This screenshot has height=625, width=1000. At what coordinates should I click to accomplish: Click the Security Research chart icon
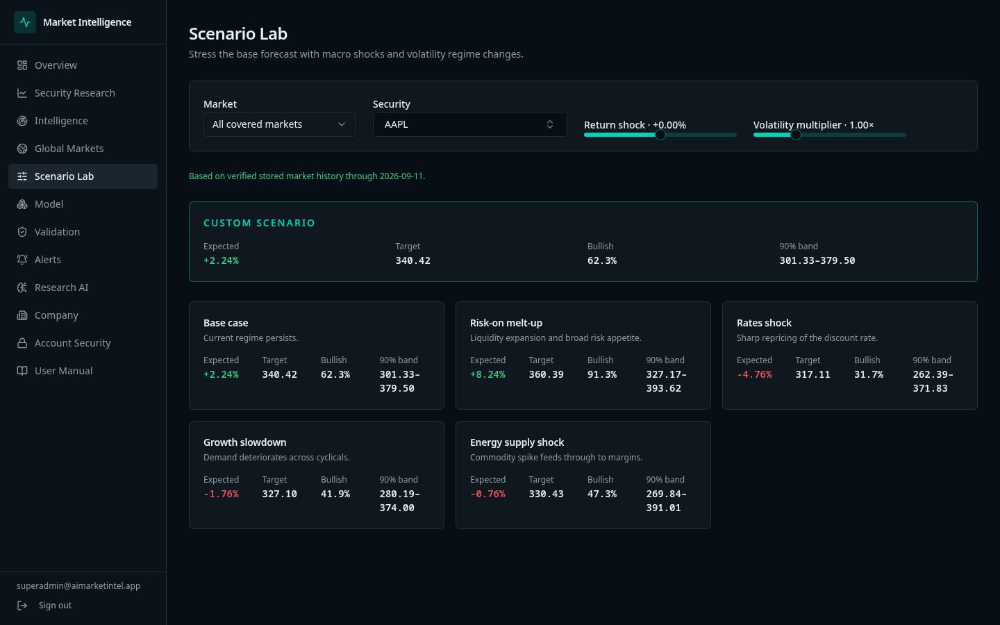pos(22,93)
